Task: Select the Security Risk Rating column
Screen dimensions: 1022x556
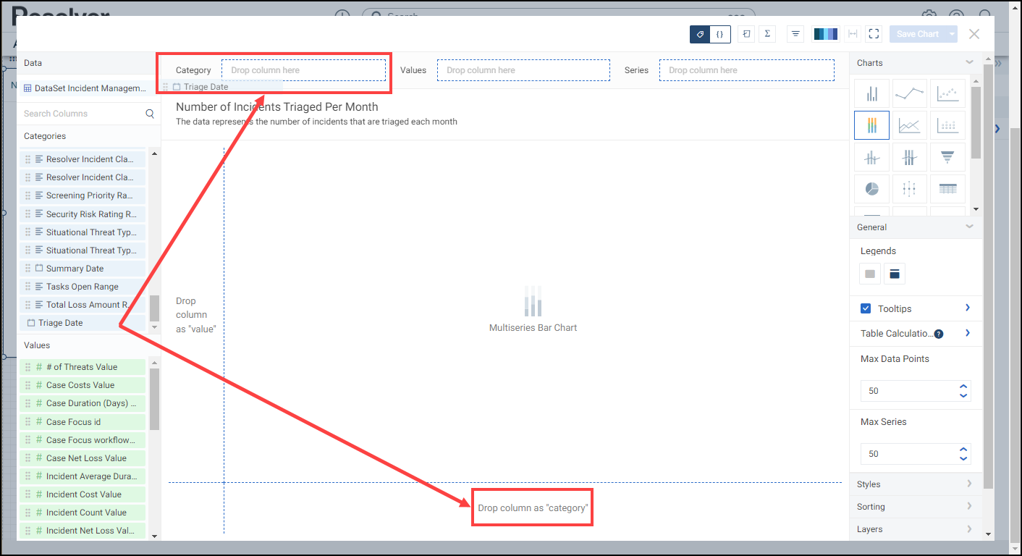Action: pos(83,214)
